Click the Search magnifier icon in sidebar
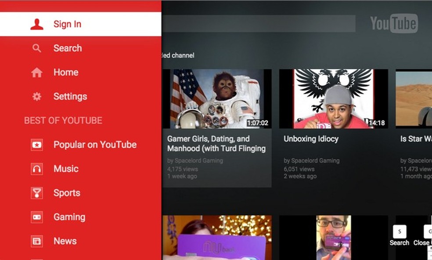The height and width of the screenshot is (260, 432). tap(36, 48)
